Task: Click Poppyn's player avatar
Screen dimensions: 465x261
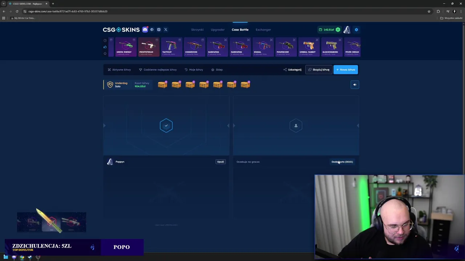Action: [110, 162]
